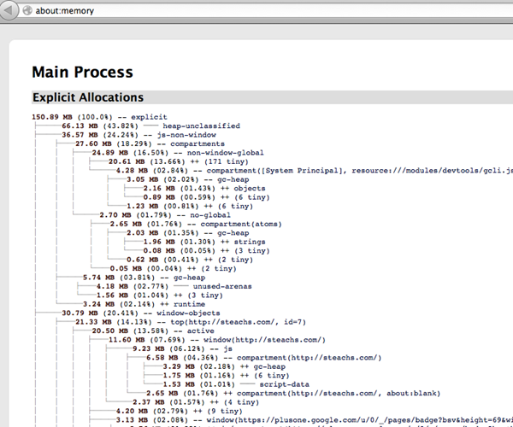513x427 pixels.
Task: Collapse the js-non-window tree node
Action: tap(139, 135)
